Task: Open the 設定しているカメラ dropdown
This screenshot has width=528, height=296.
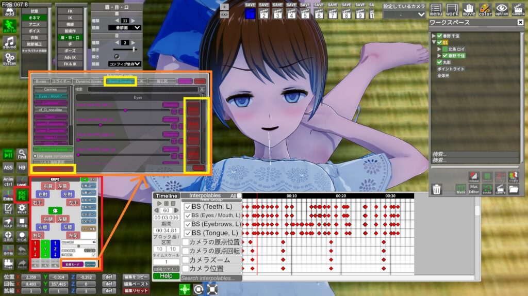Action: coord(404,15)
